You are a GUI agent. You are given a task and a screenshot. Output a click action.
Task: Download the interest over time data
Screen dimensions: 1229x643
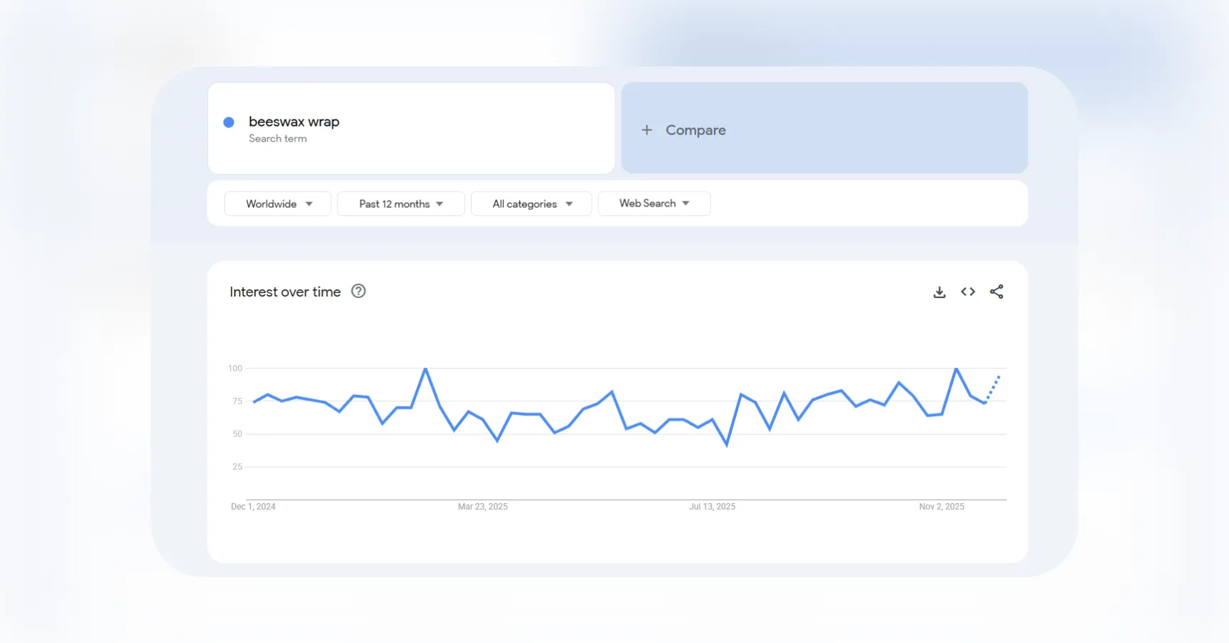pyautogui.click(x=940, y=291)
